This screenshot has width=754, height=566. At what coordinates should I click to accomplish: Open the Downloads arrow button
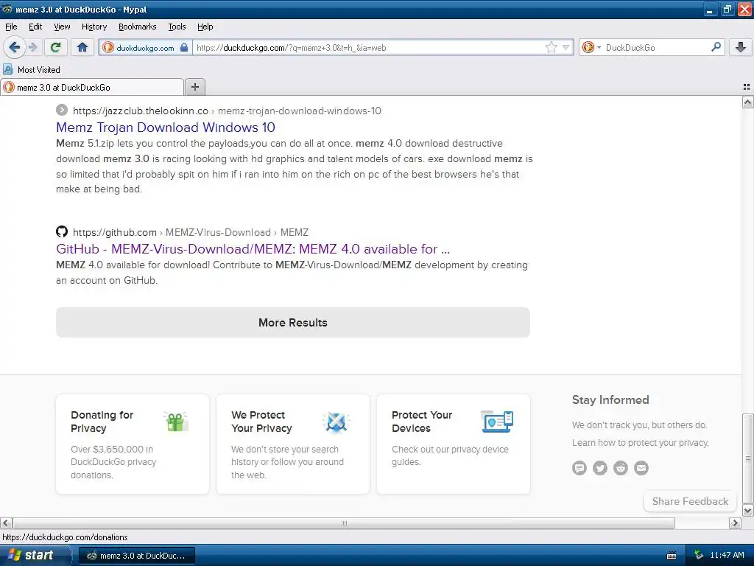coord(741,47)
